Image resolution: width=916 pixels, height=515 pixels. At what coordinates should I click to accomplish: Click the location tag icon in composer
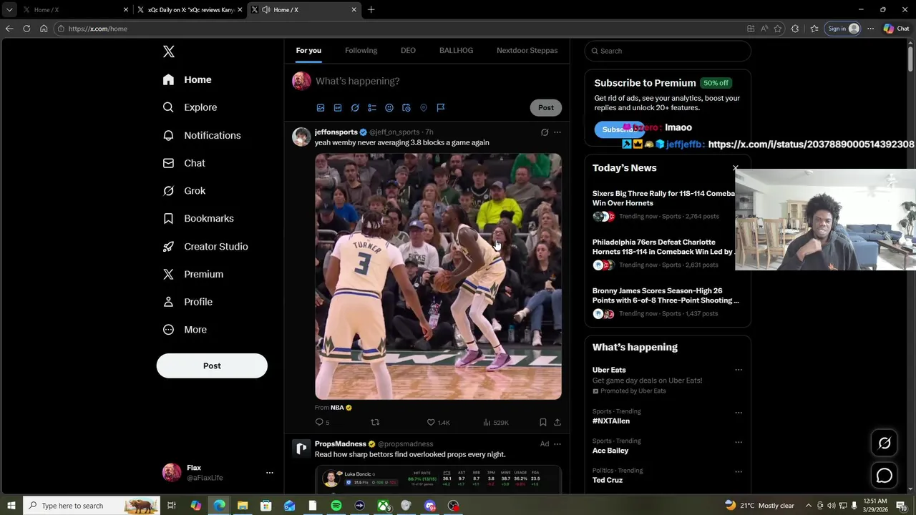coord(424,108)
